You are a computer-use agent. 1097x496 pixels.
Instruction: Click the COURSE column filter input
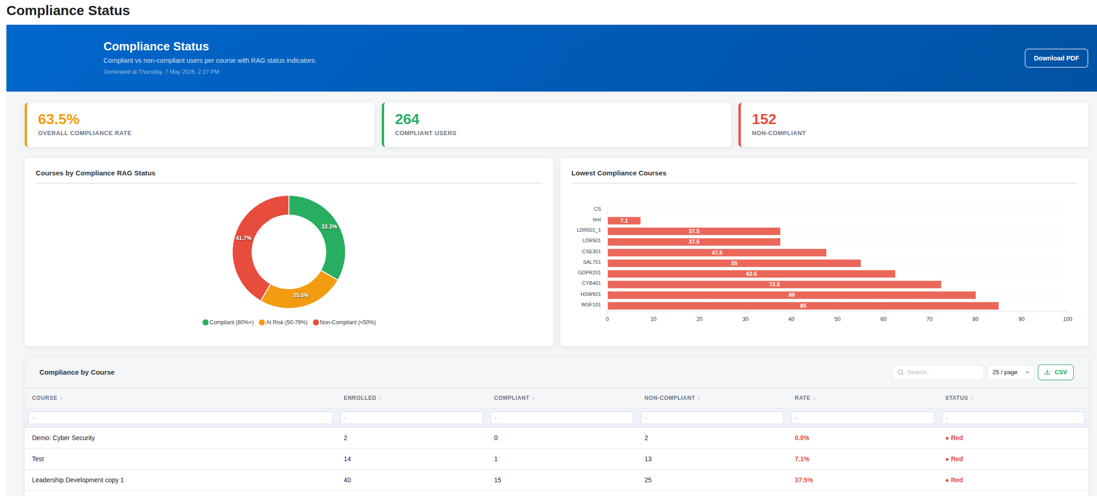[x=180, y=418]
